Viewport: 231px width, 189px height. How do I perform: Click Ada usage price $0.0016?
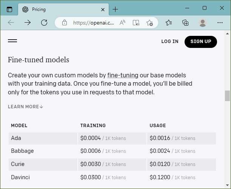coord(160,138)
